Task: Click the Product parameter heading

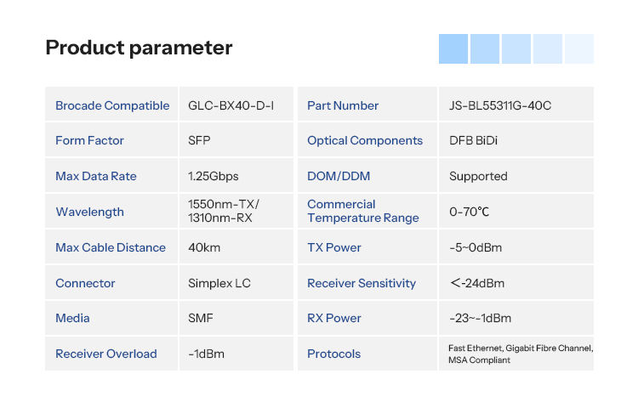Action: 139,48
